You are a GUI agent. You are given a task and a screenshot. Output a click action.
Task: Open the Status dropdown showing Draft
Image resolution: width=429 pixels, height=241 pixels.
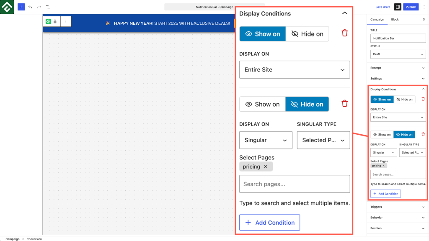(x=398, y=54)
